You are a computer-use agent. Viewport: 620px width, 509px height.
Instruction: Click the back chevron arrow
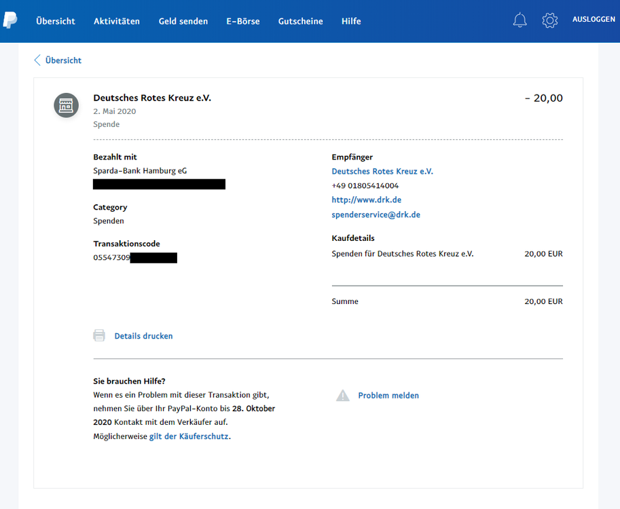(x=37, y=60)
